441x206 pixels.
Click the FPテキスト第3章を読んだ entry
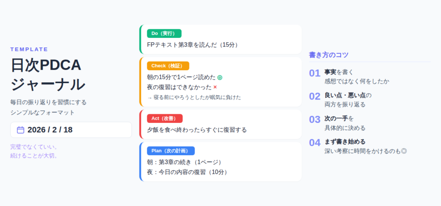[193, 44]
